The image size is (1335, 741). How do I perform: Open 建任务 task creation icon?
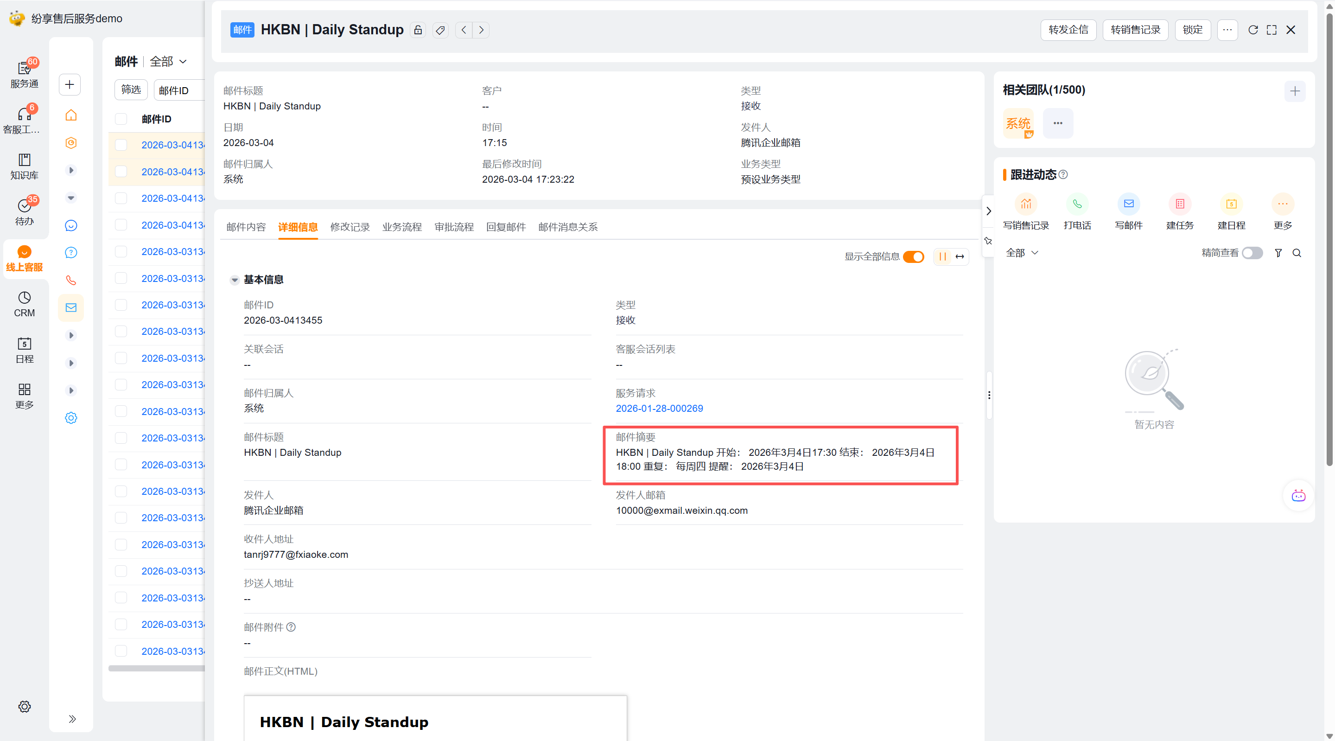click(x=1180, y=204)
